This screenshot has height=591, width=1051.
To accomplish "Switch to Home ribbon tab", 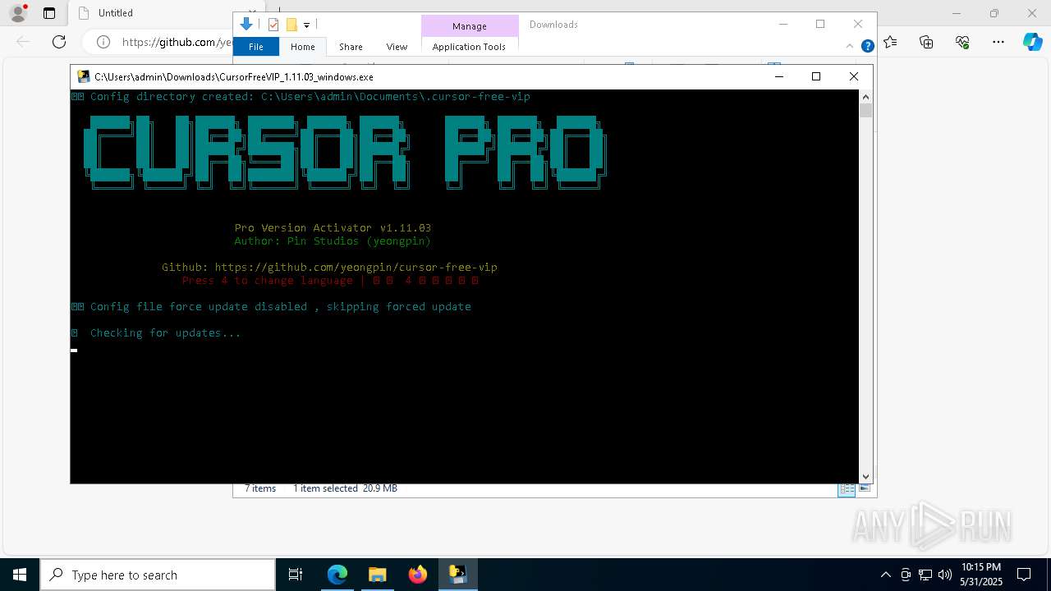I will [x=303, y=47].
